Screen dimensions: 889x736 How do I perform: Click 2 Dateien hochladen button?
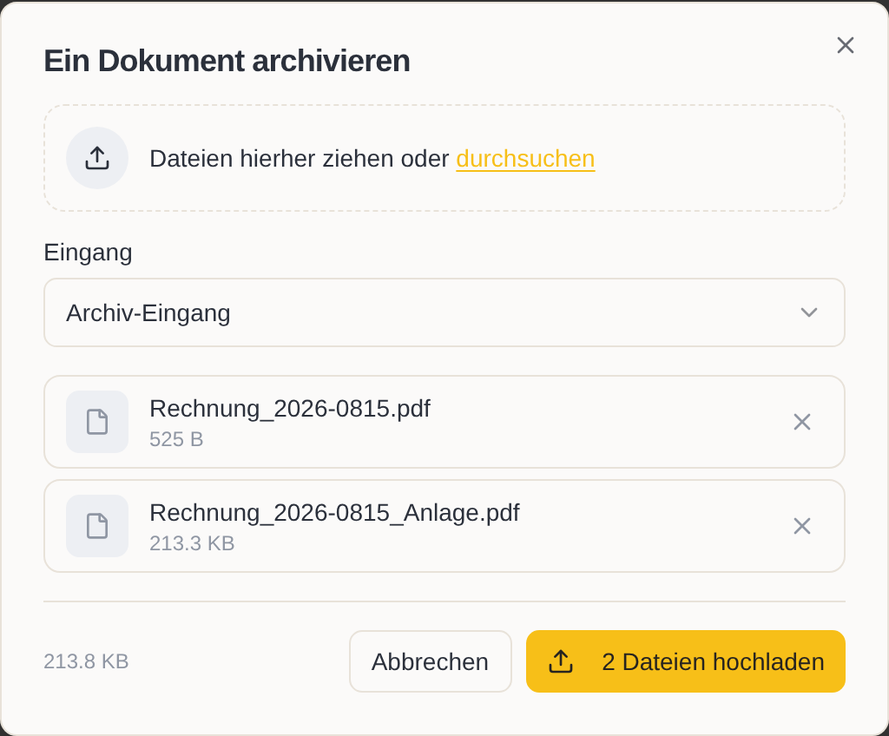click(x=686, y=661)
